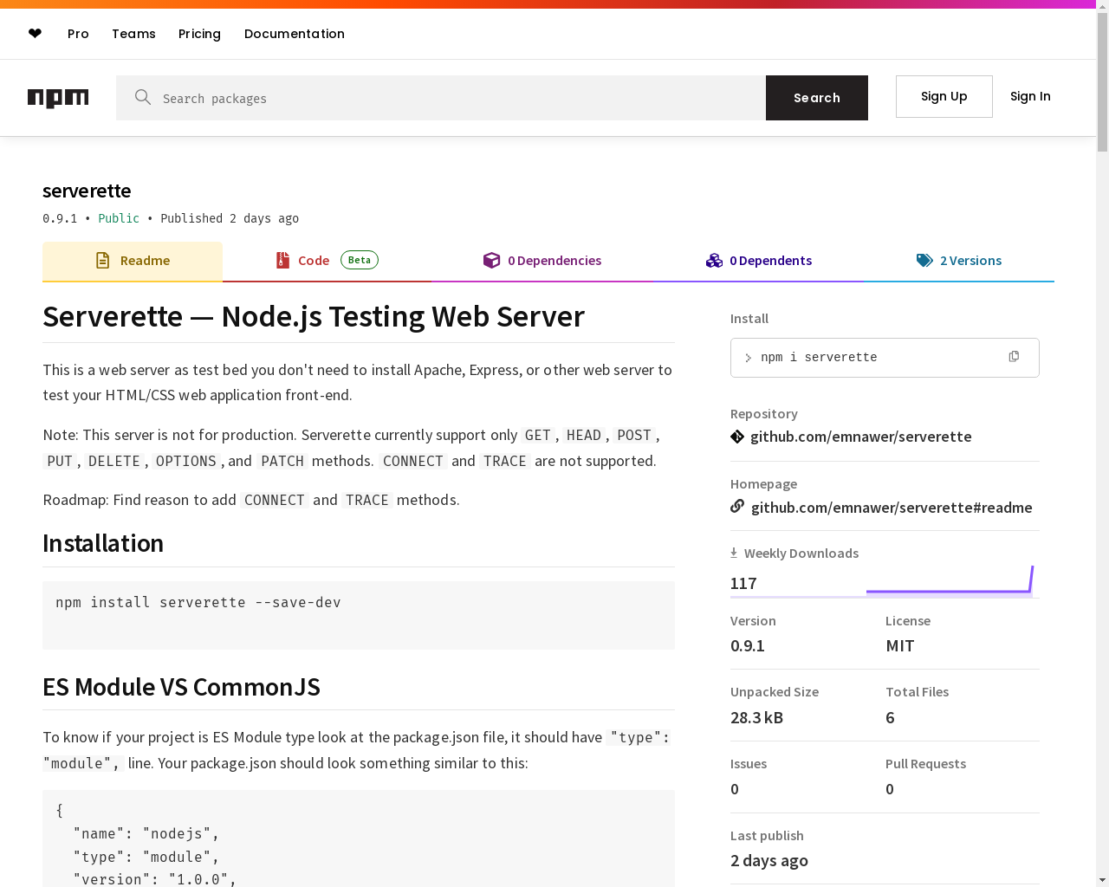This screenshot has width=1109, height=887.
Task: Click the magnifier icon in search bar
Action: point(143,97)
